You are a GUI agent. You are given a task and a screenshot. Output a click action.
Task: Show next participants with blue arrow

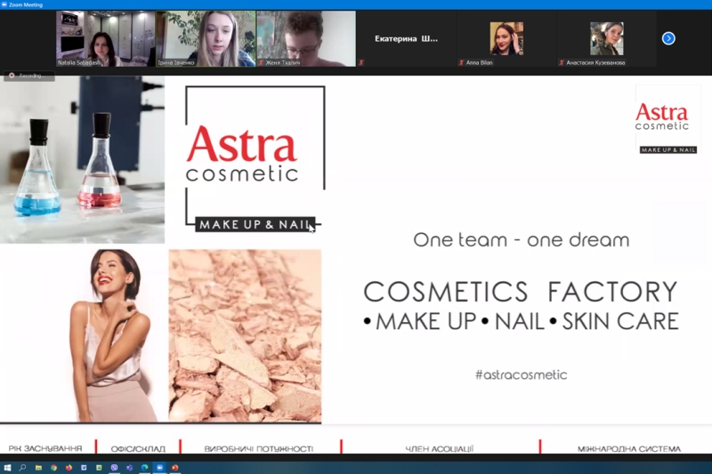(x=668, y=38)
